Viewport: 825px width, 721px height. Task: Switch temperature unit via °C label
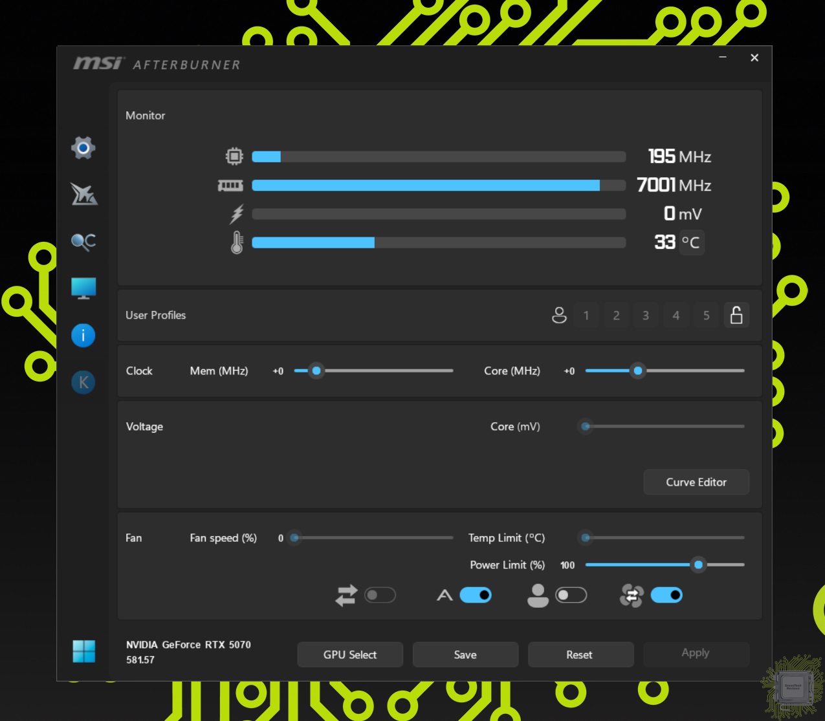691,242
